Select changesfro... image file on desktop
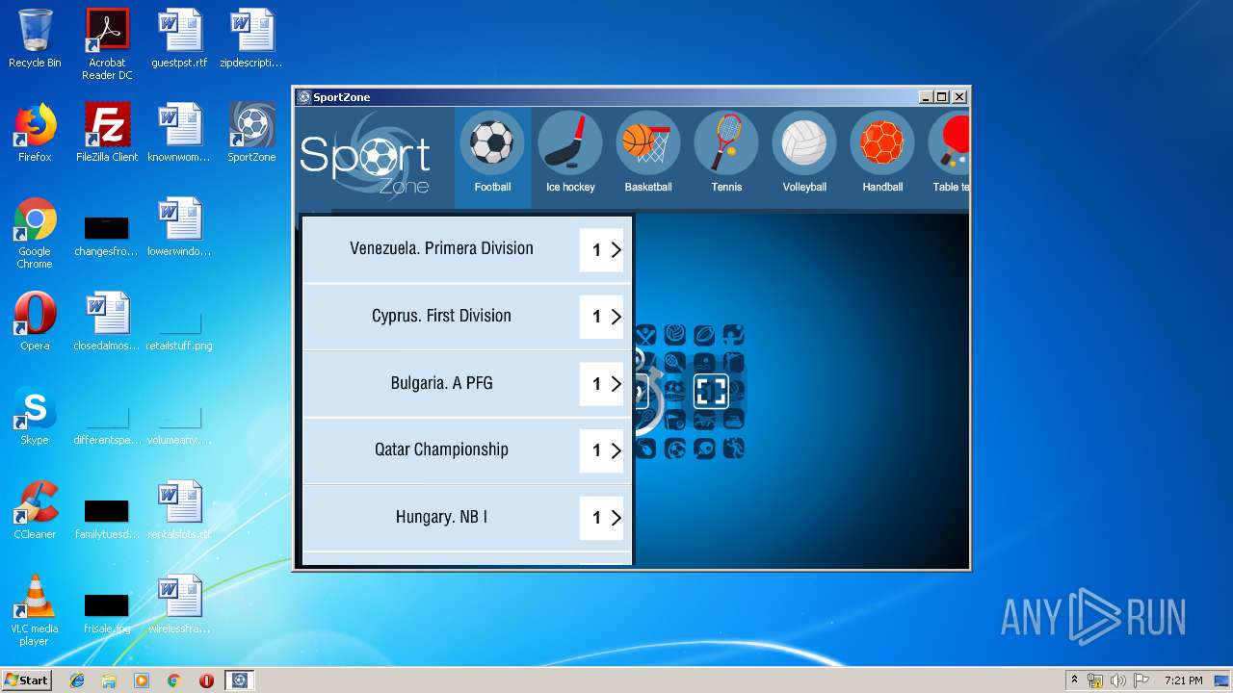The width and height of the screenshot is (1233, 693). [107, 237]
